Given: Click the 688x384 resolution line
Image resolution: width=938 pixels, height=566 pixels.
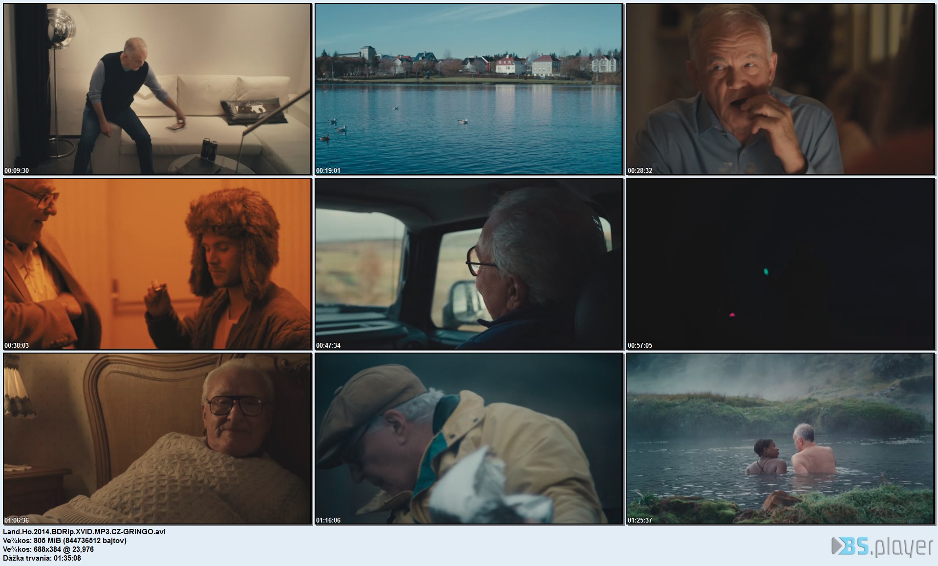Looking at the screenshot, I should tap(48, 549).
